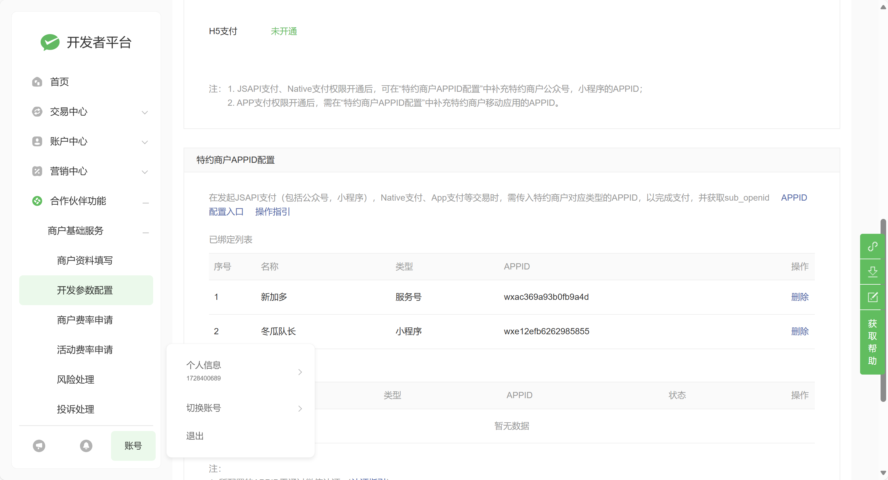Viewport: 888px width, 480px height.
Task: Click the 账户中心 person icon
Action: pos(37,141)
